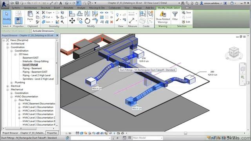Click the Default 3D View house icon
Screen dimensions: 251x141
tap(67, 3)
